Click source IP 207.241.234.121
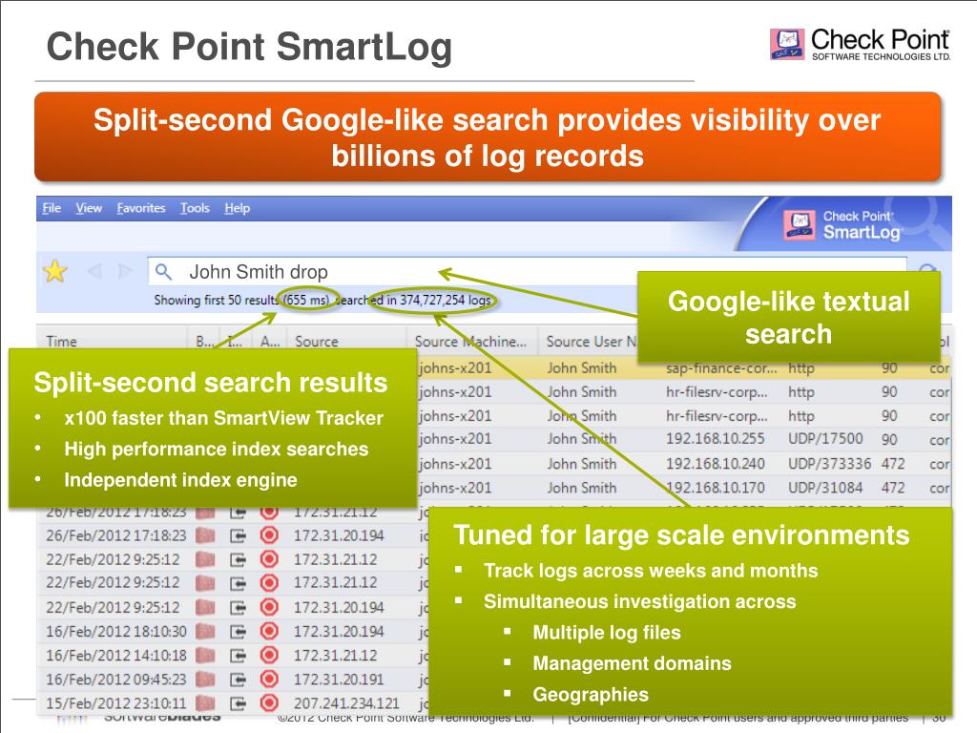 coord(346,703)
